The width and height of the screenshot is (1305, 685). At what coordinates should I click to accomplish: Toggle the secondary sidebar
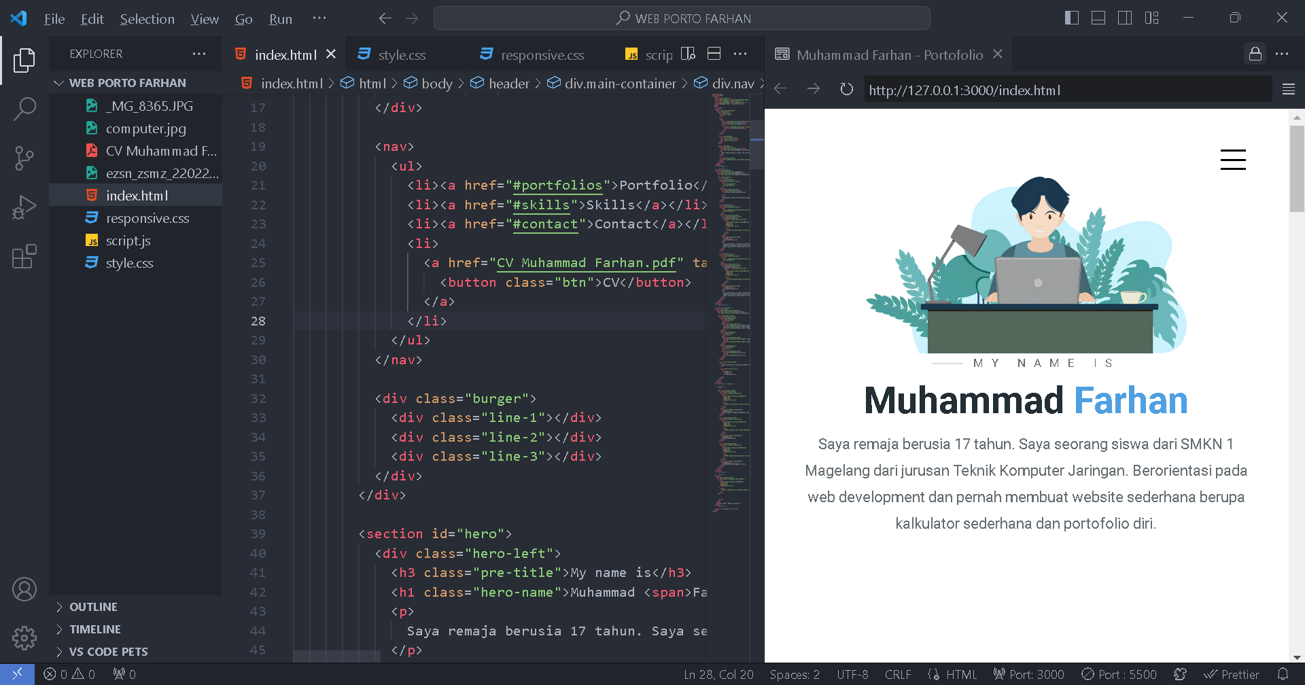click(1125, 18)
